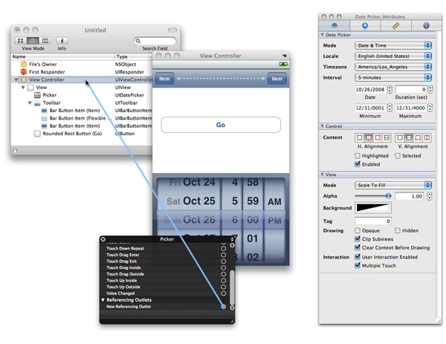Screen dimensions: 446x344
Task: Toggle the Highlighted checkbox
Action: click(358, 156)
